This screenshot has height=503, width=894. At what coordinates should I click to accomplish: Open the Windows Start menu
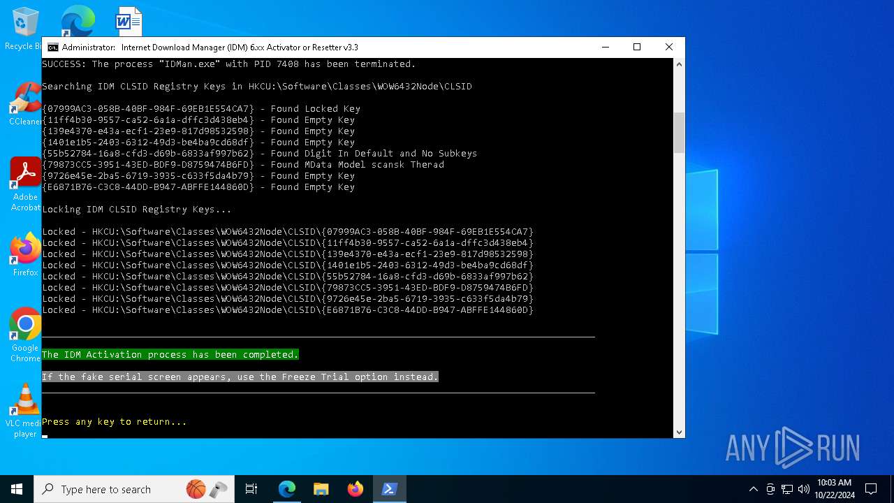pyautogui.click(x=16, y=489)
